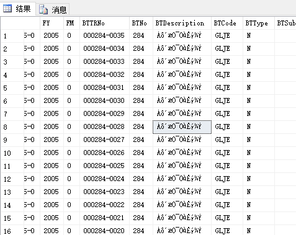
Task: Click the FM value 0 in row 3
Action: [71, 62]
